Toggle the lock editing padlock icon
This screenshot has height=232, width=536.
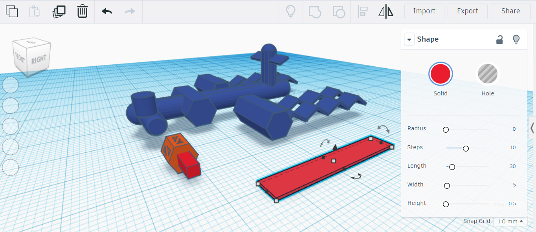(x=499, y=39)
